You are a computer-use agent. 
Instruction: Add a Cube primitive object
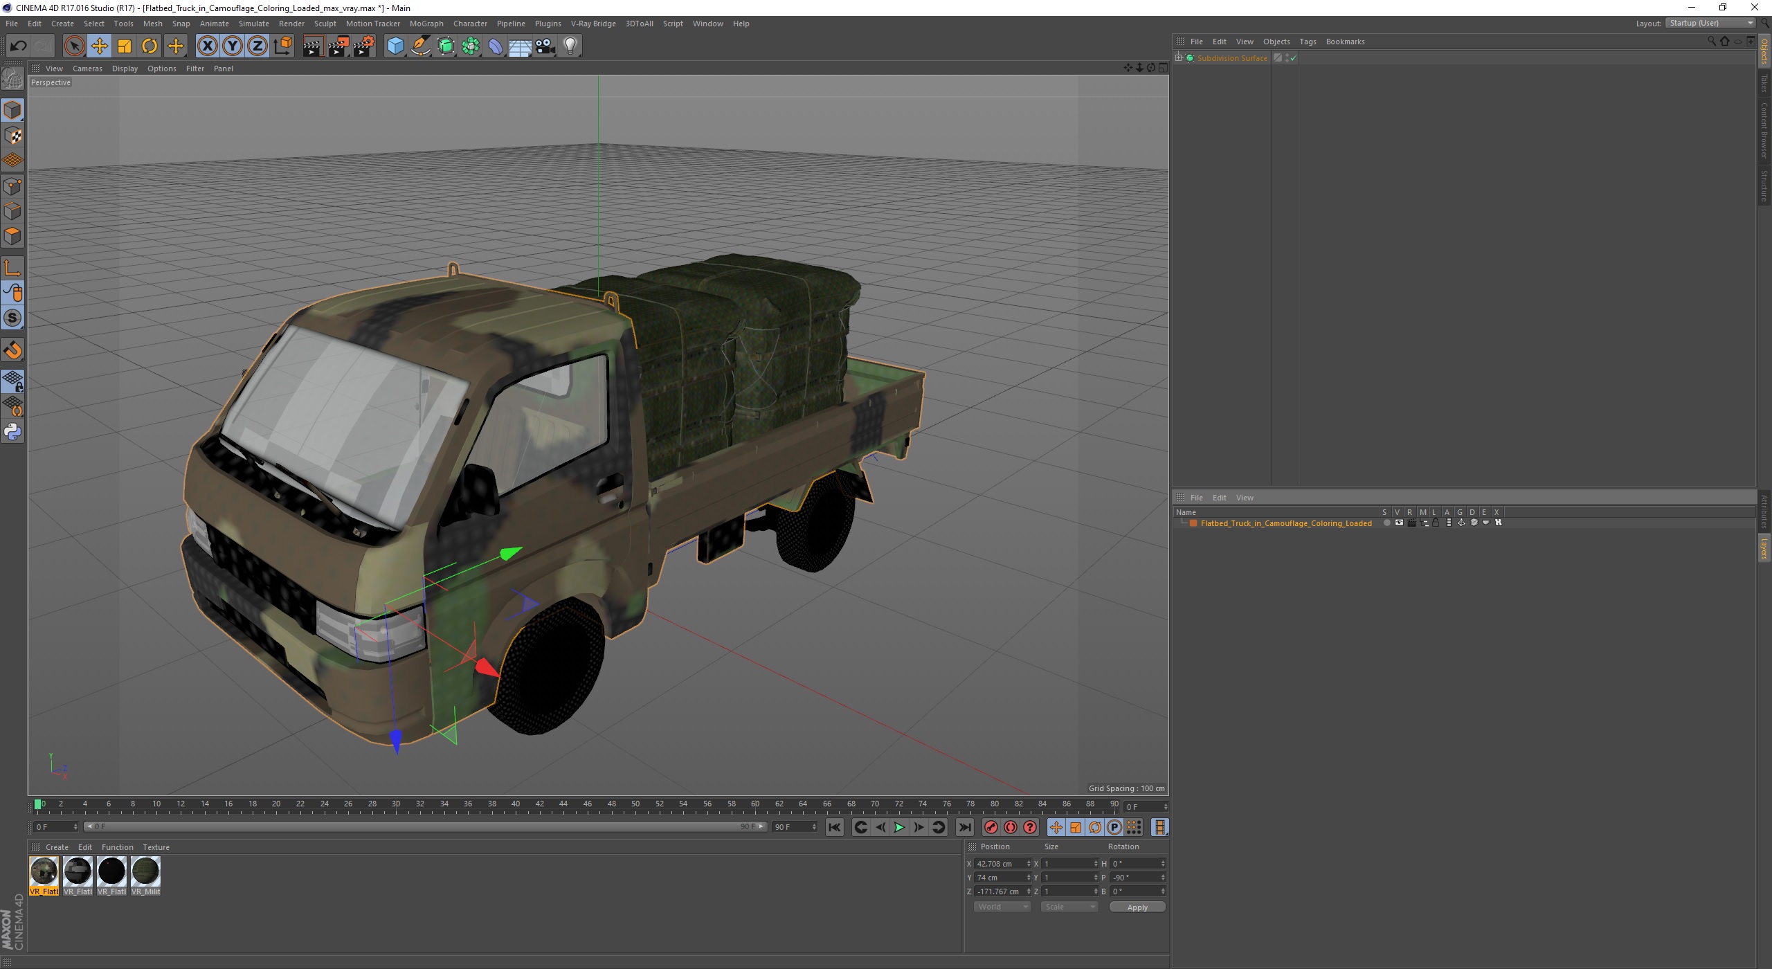pyautogui.click(x=395, y=46)
